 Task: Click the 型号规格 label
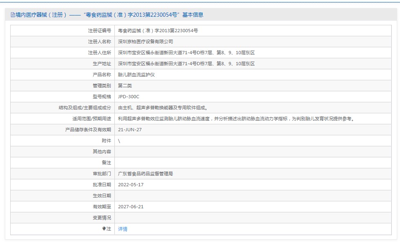pyautogui.click(x=102, y=97)
